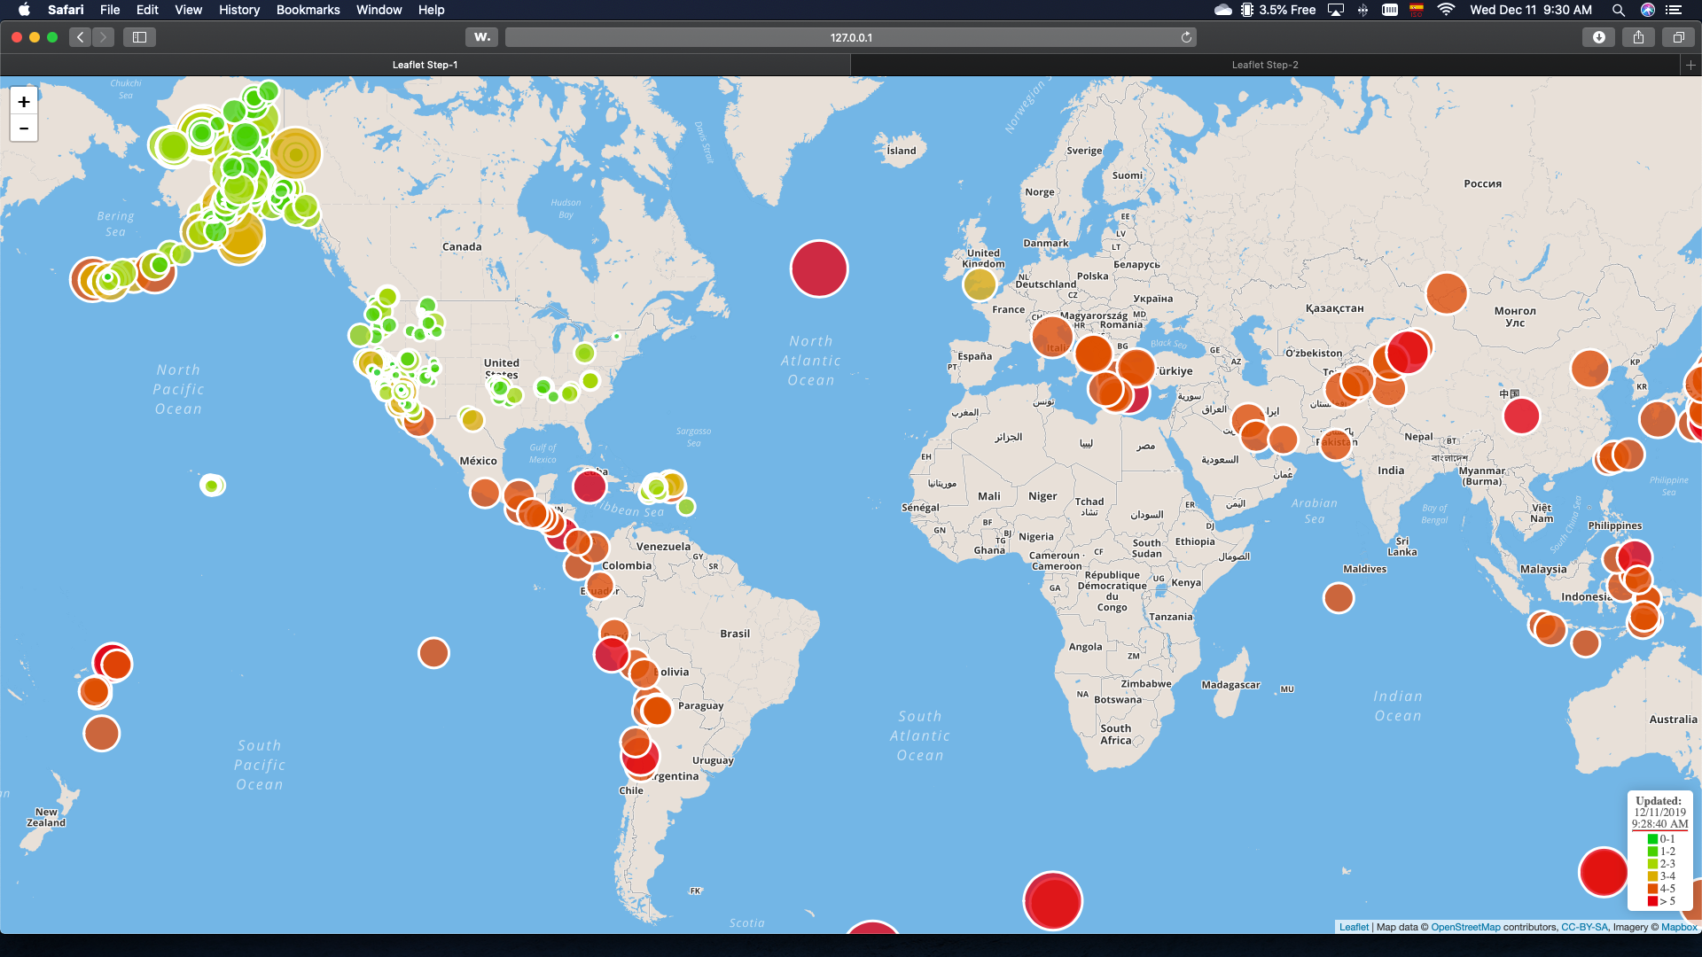Show the tab overview icon
This screenshot has width=1702, height=957.
click(1678, 37)
